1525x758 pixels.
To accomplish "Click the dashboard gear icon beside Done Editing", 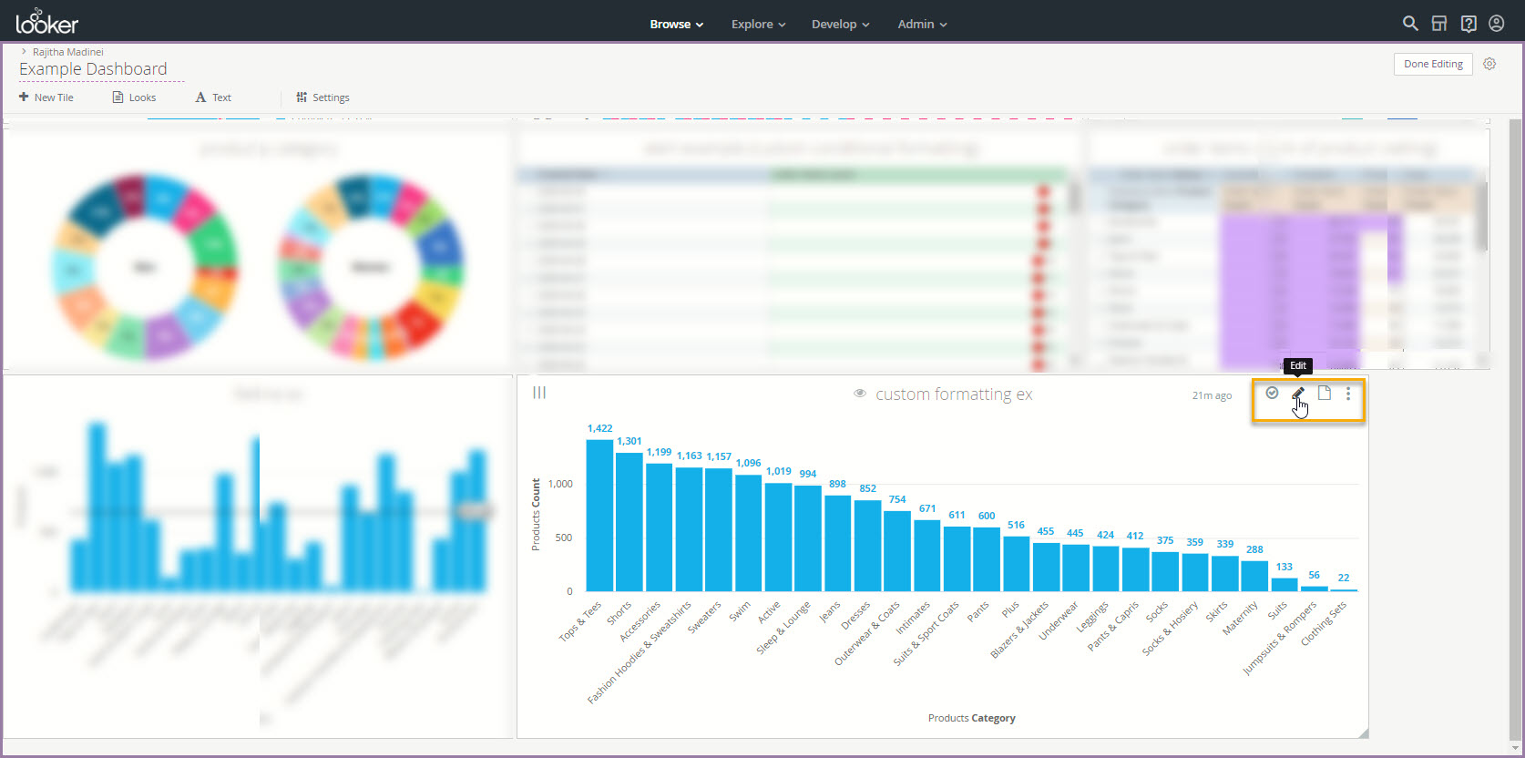I will tap(1489, 64).
